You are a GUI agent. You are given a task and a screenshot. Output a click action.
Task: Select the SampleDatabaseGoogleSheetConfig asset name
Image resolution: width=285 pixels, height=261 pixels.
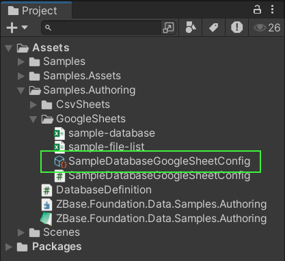[x=159, y=161]
